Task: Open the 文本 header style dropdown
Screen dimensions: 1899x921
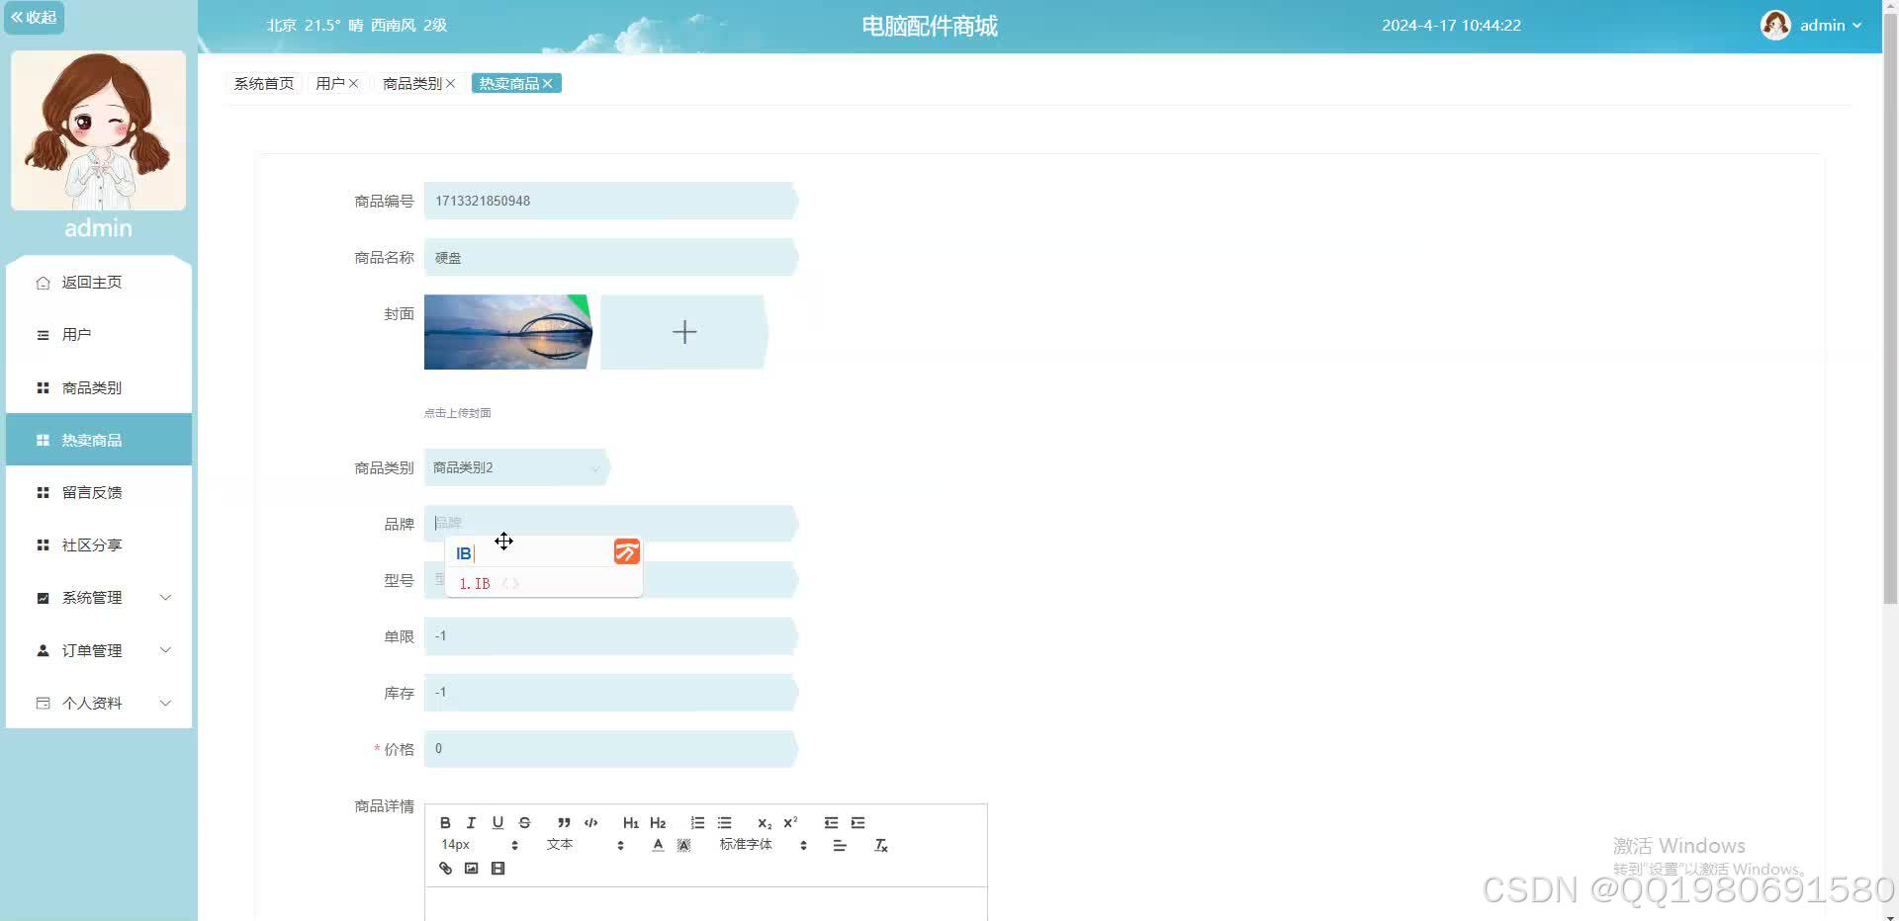Action: 585,845
